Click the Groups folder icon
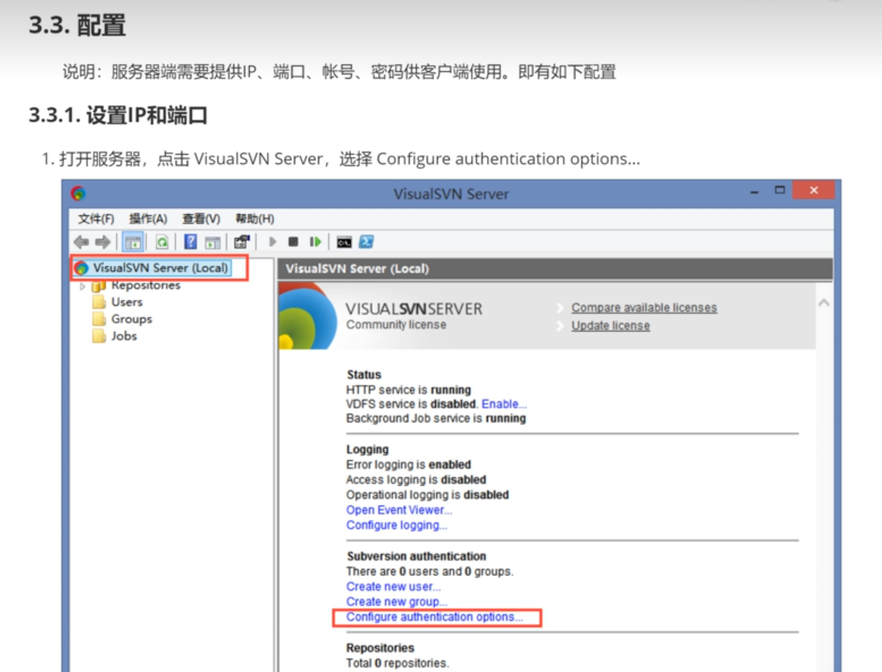Viewport: 882px width, 672px height. (x=99, y=320)
